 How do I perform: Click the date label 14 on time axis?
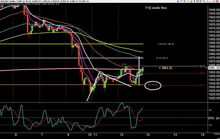175,135
